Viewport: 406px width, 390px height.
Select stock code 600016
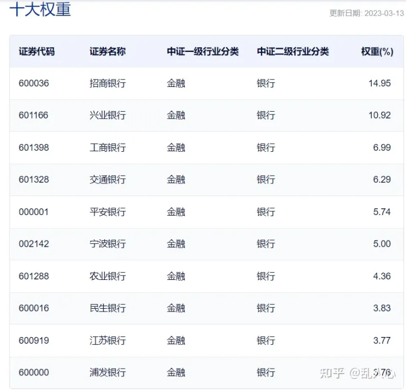[x=34, y=308]
